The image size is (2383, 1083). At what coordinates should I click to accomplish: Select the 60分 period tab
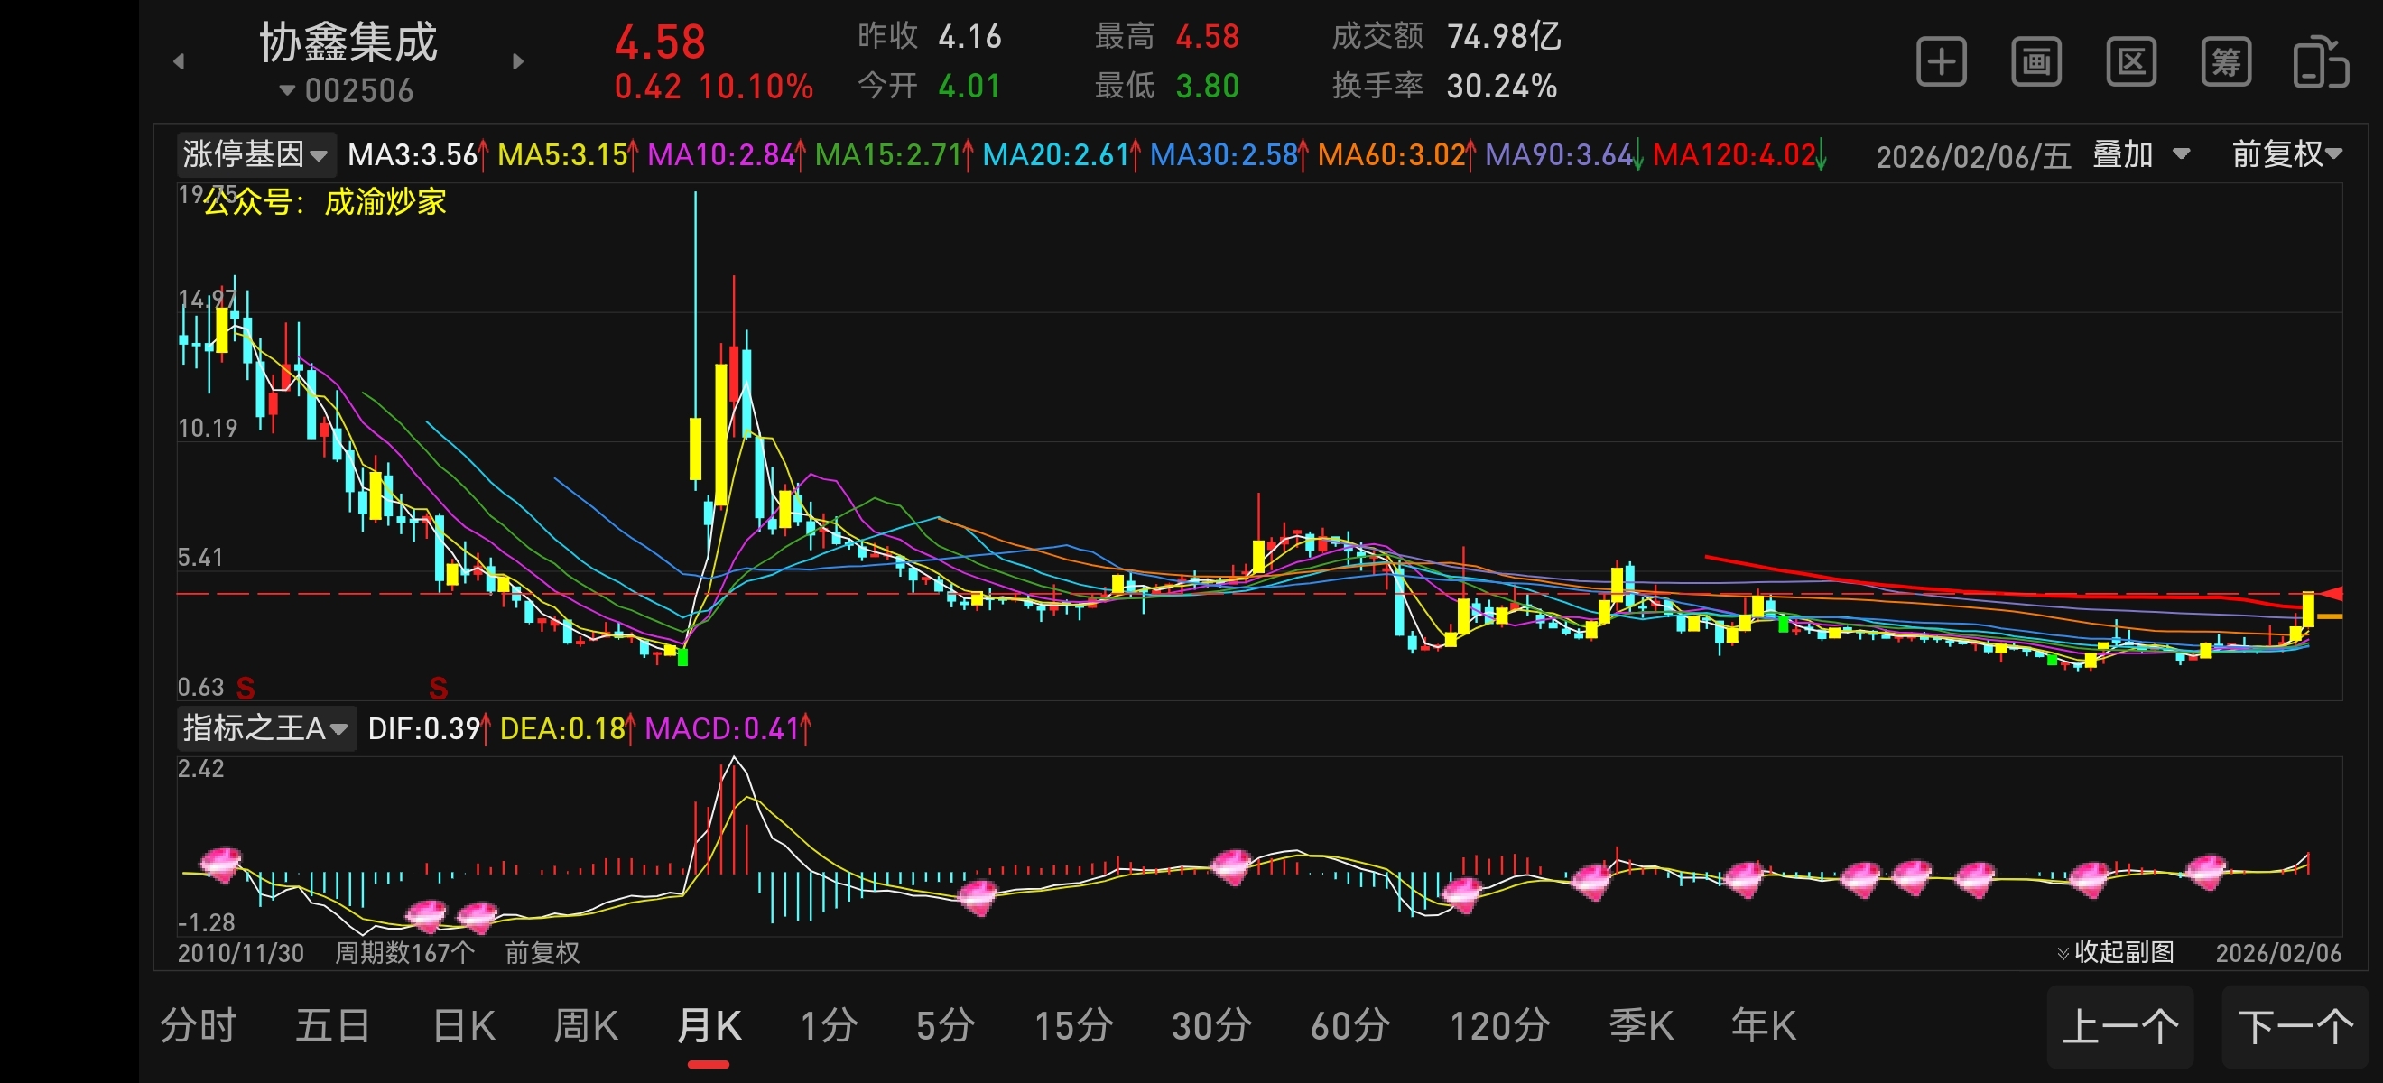1349,1025
